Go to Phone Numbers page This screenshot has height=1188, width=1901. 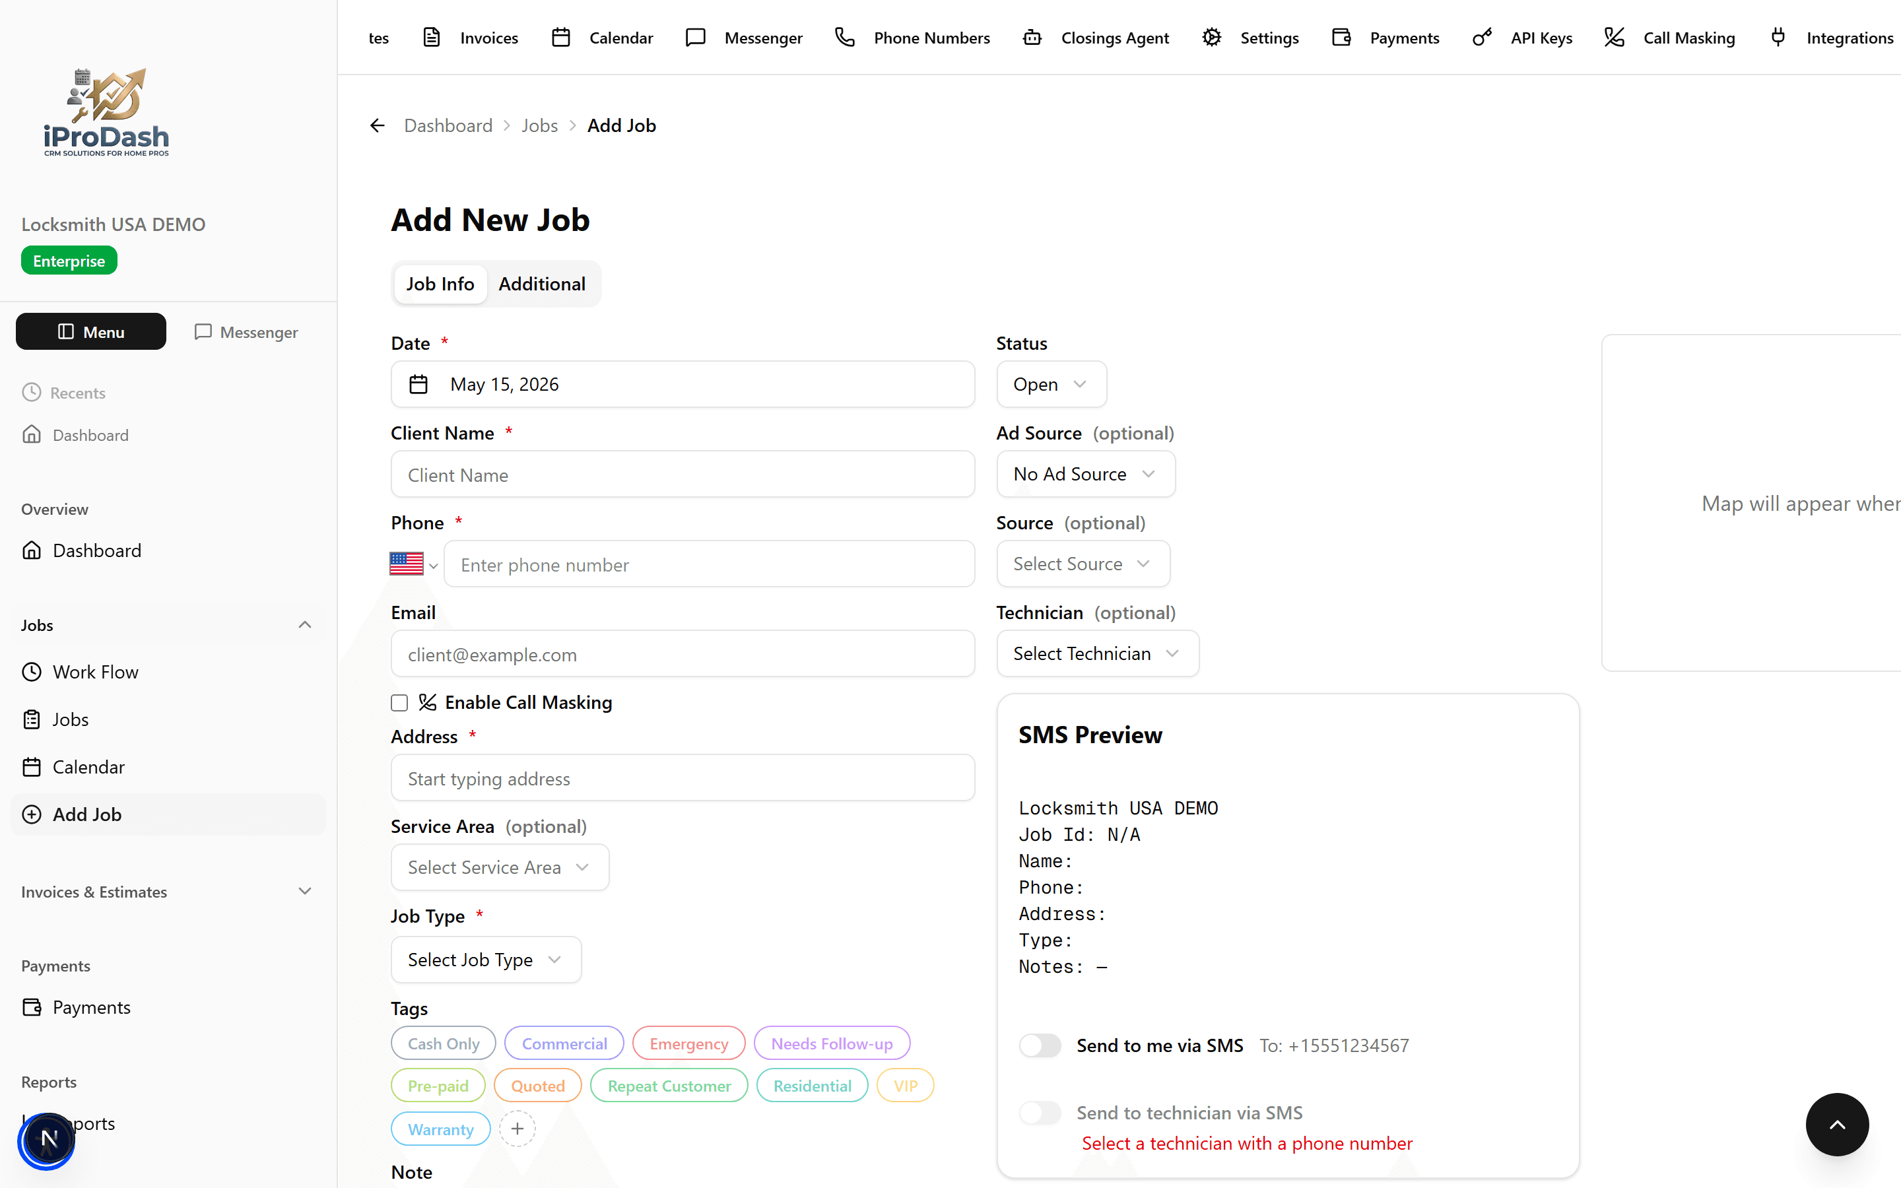(912, 38)
